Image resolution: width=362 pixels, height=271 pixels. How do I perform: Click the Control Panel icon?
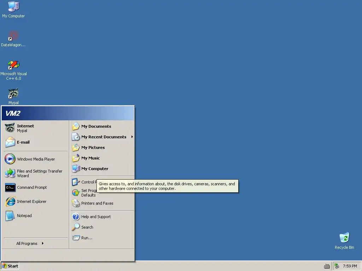tap(76, 182)
